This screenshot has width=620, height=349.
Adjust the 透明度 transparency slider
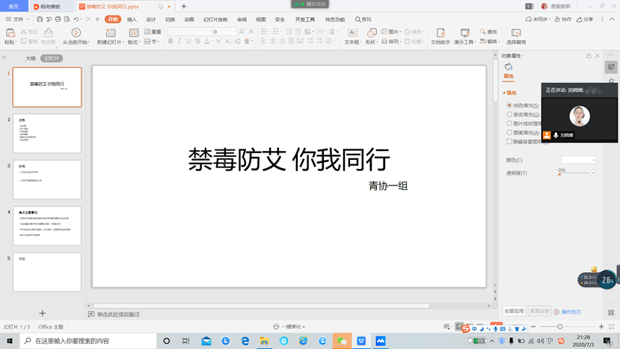pos(561,173)
